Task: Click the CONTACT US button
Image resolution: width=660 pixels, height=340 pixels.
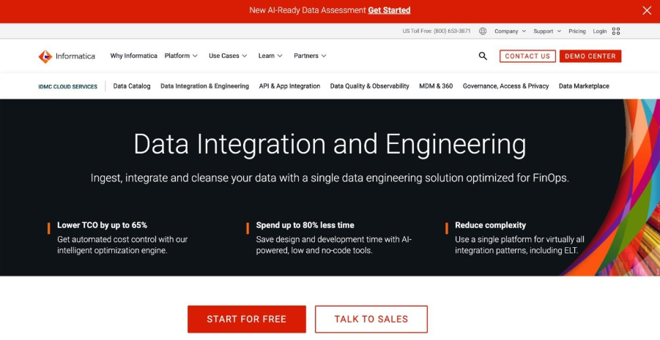Action: (x=527, y=56)
